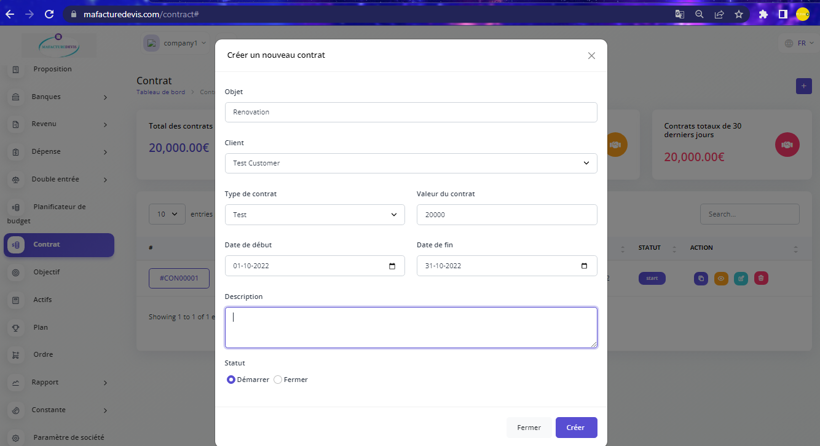Click the Valeur du contrat field

[x=507, y=215]
